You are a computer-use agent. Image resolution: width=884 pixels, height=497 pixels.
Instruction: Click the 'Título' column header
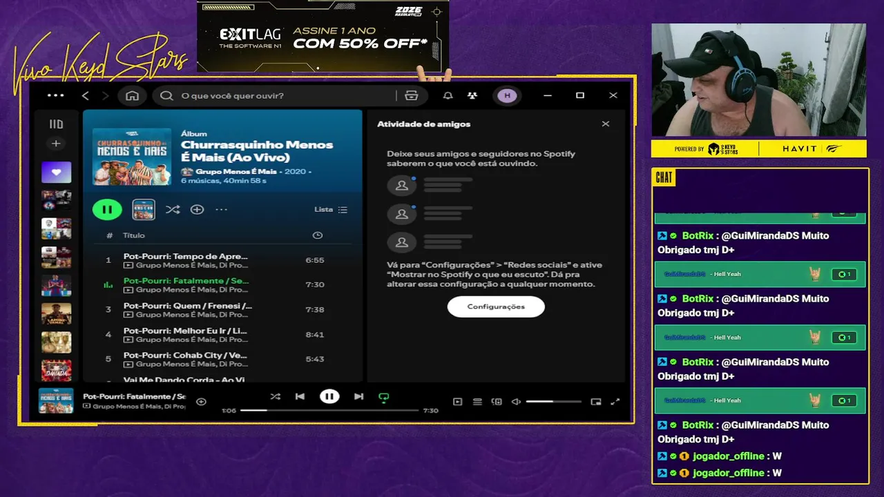134,235
